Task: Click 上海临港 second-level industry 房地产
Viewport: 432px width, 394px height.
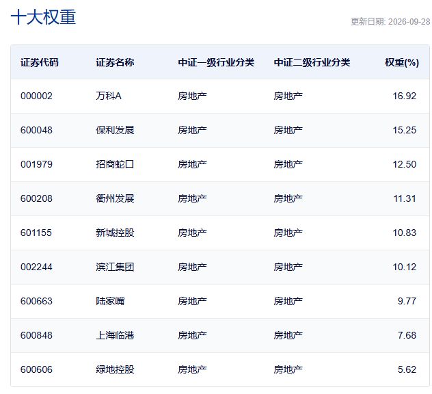Action: click(x=288, y=335)
